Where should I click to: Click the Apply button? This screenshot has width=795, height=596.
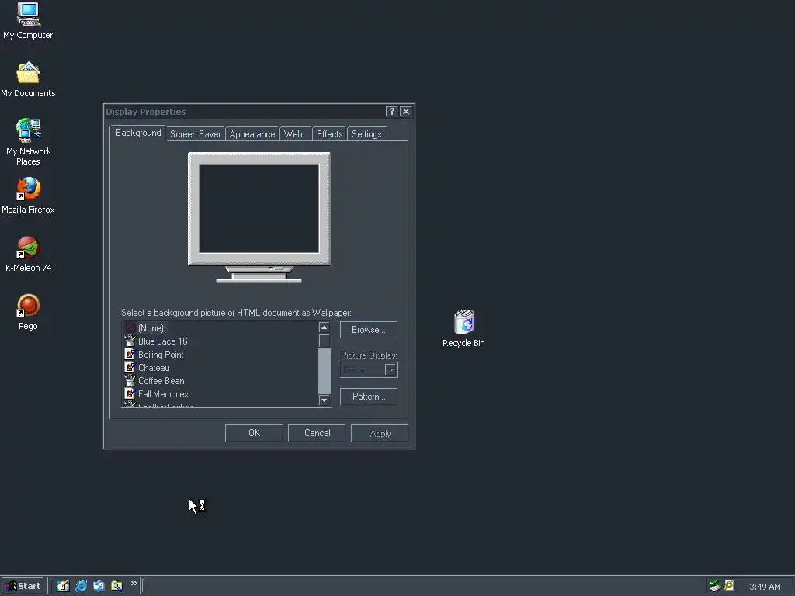(x=380, y=433)
